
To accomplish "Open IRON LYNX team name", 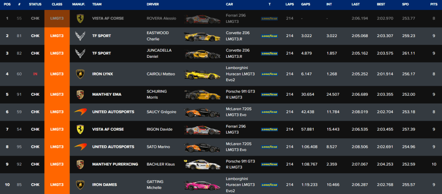I will tap(103, 74).
